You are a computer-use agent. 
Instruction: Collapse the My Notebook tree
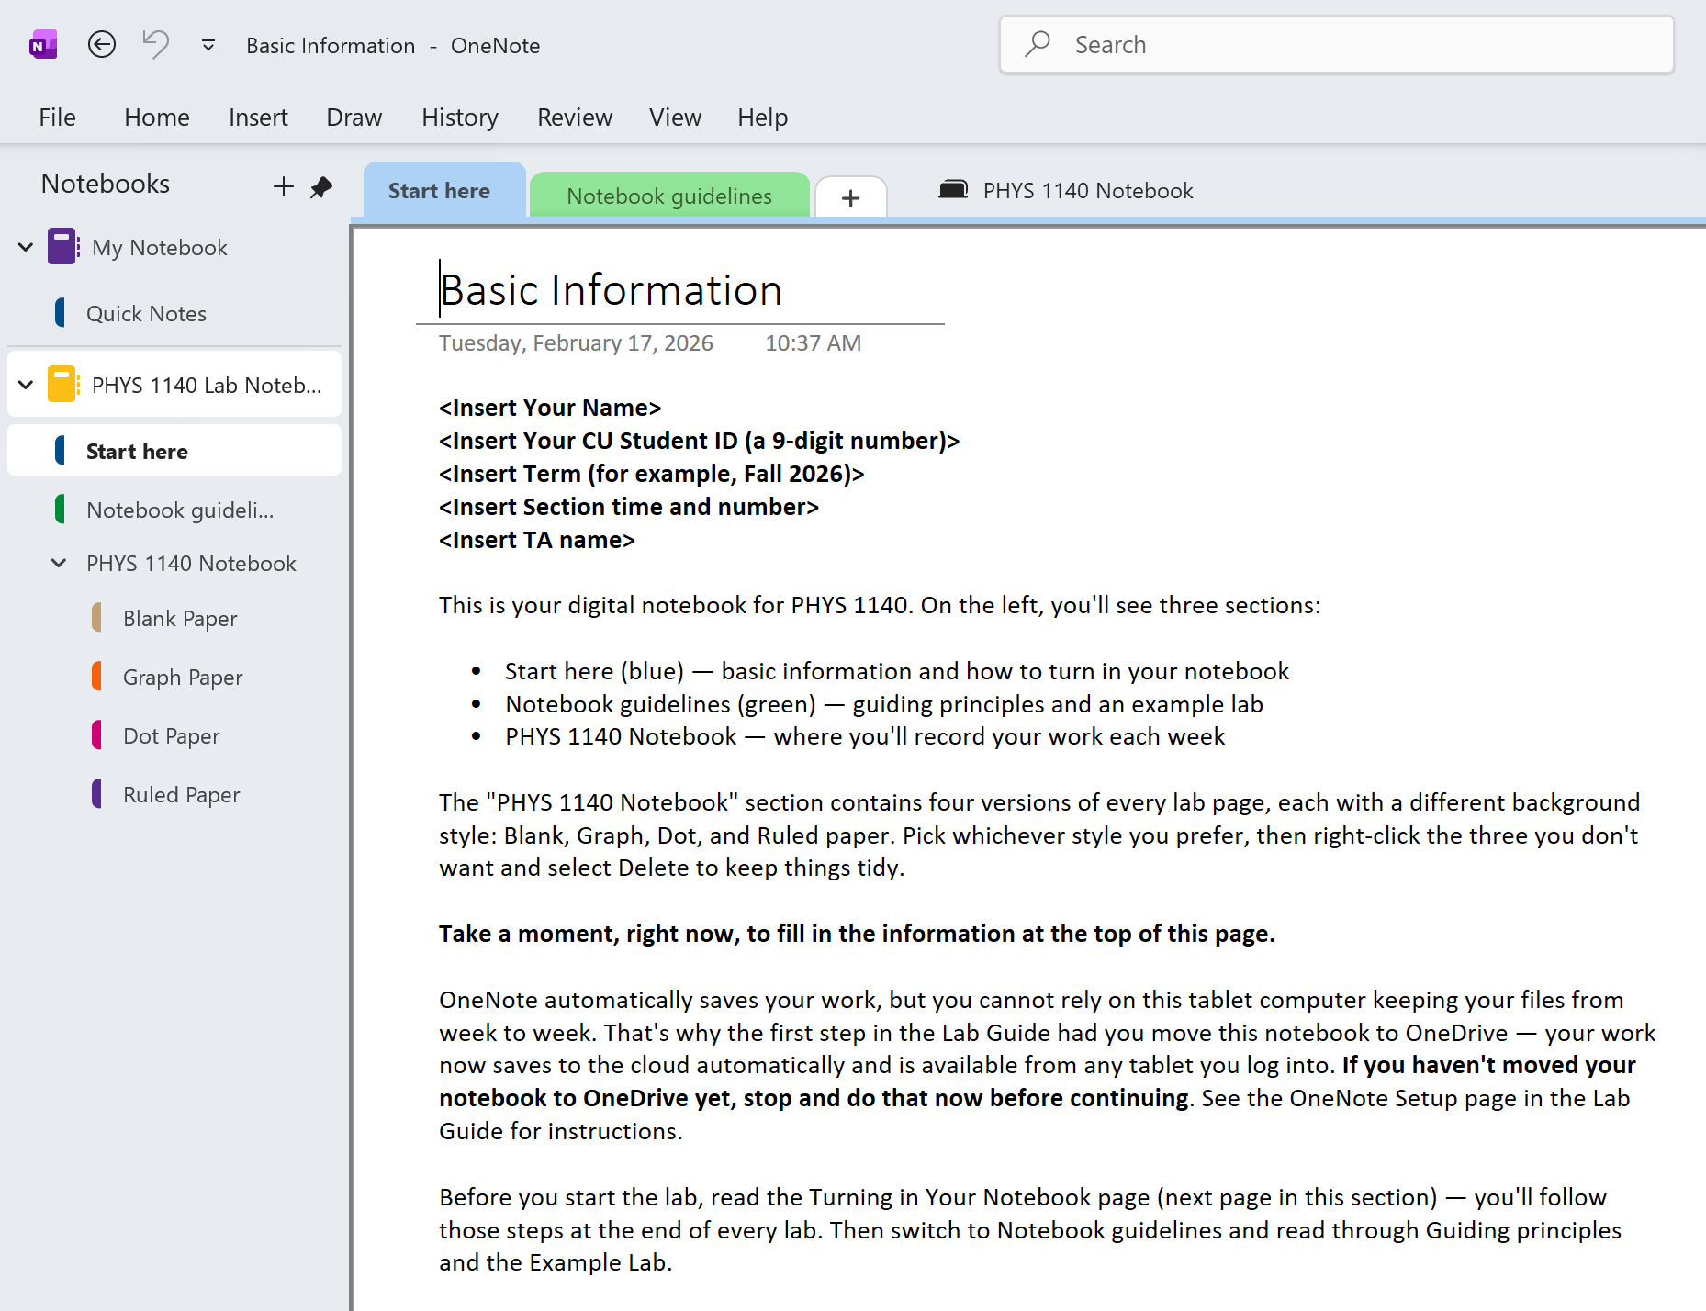click(x=26, y=247)
